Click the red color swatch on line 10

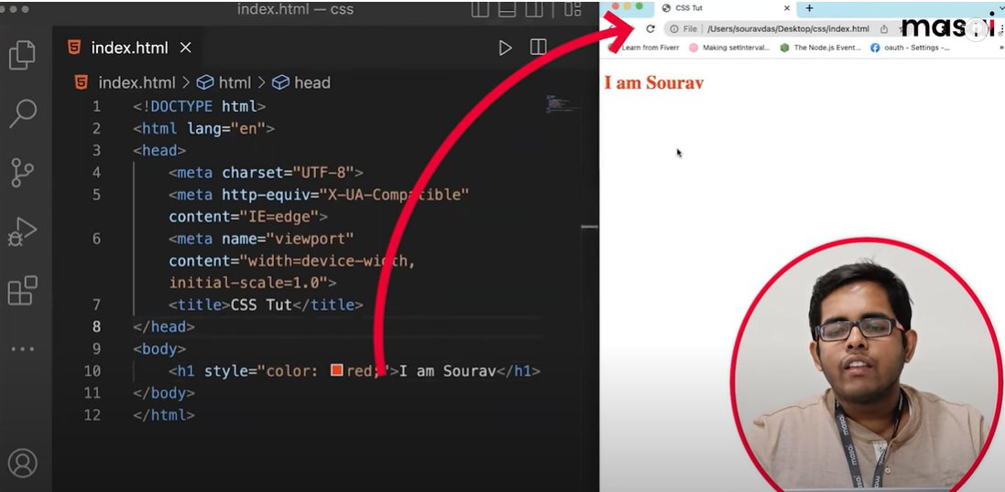(x=337, y=370)
